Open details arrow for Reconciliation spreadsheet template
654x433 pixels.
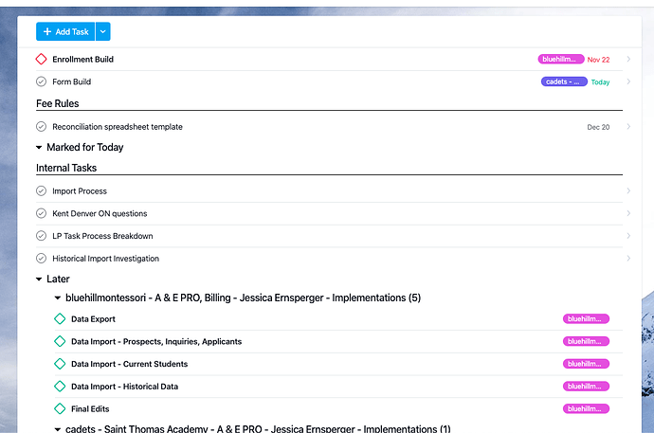[628, 127]
